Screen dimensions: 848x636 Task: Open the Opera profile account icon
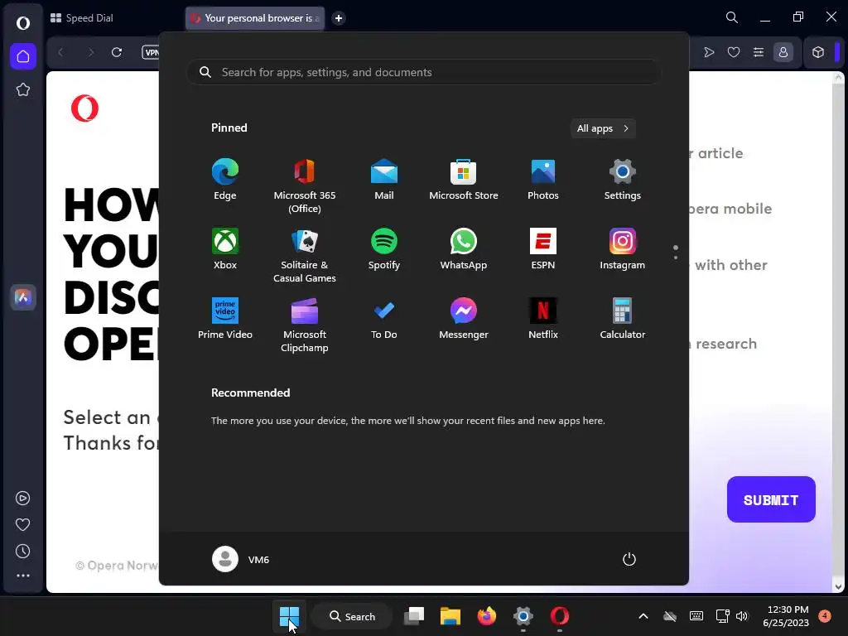coord(783,52)
